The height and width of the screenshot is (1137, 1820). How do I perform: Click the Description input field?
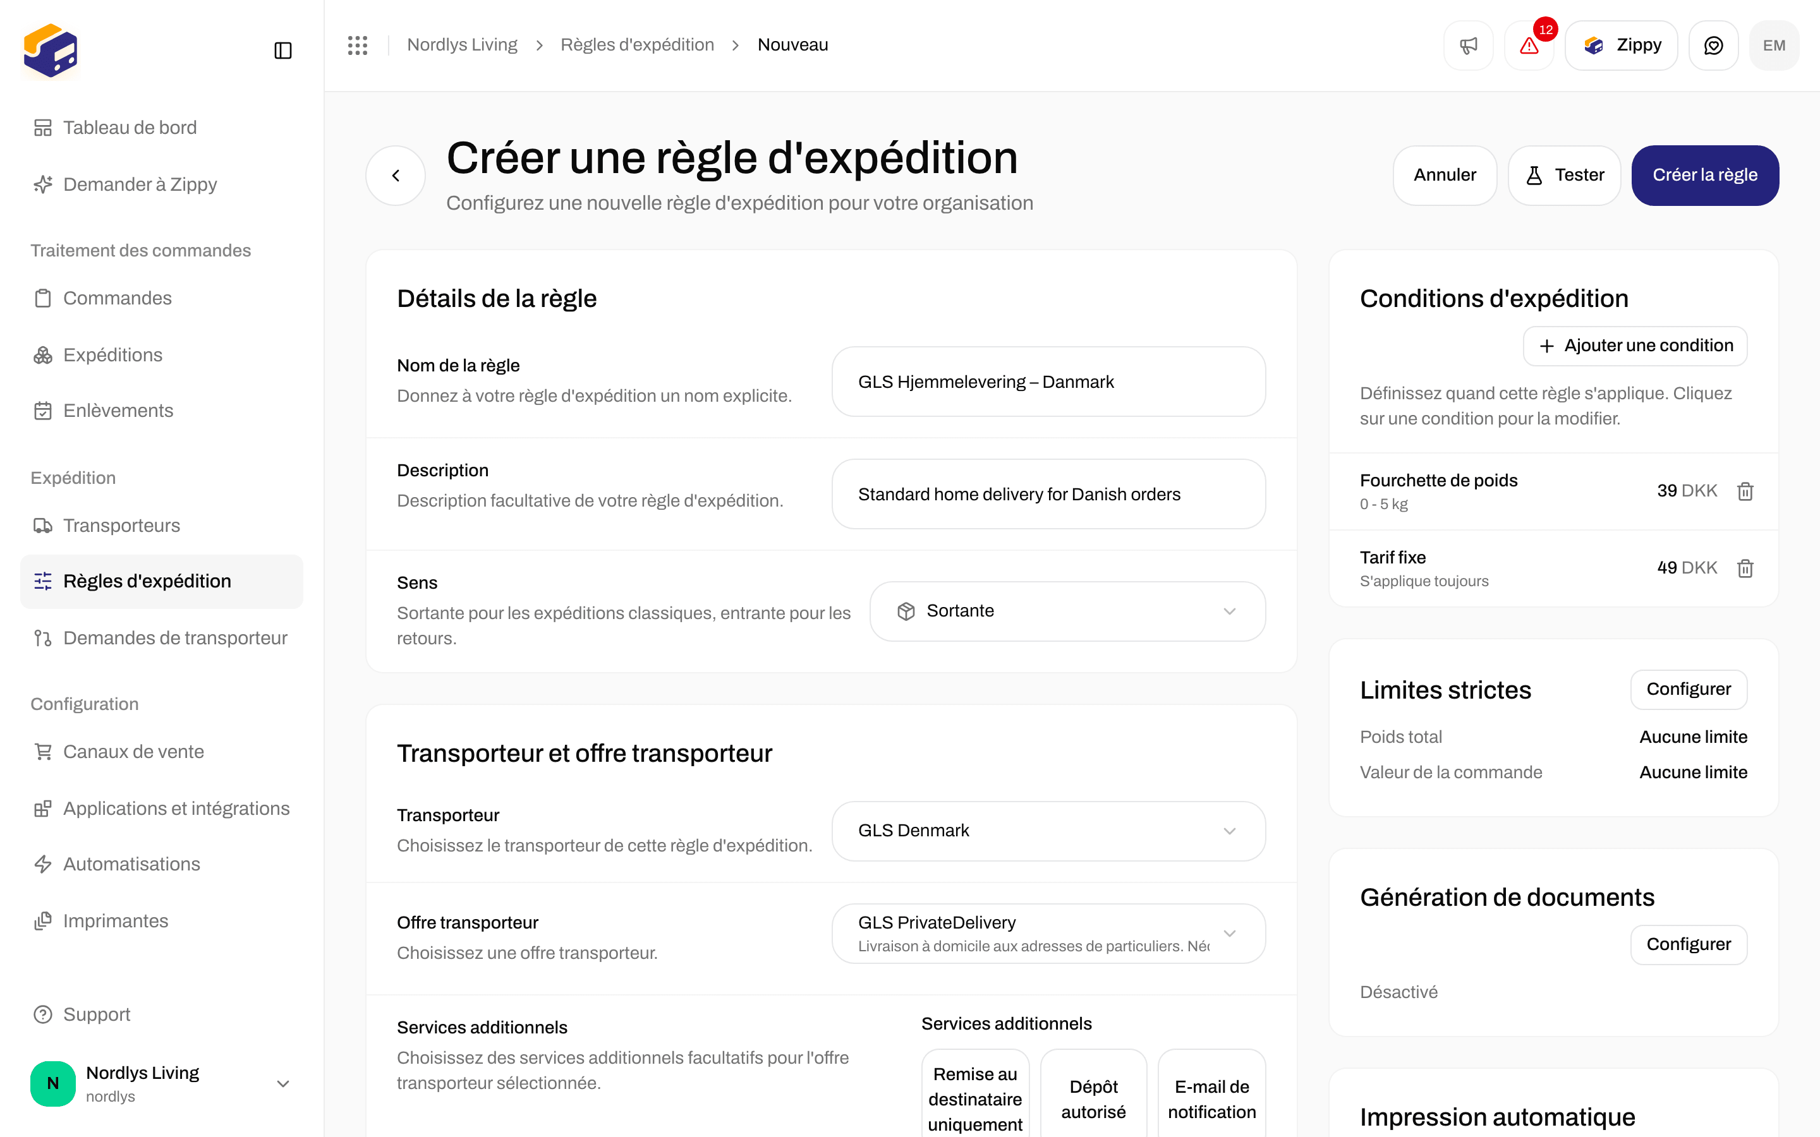[x=1048, y=494]
